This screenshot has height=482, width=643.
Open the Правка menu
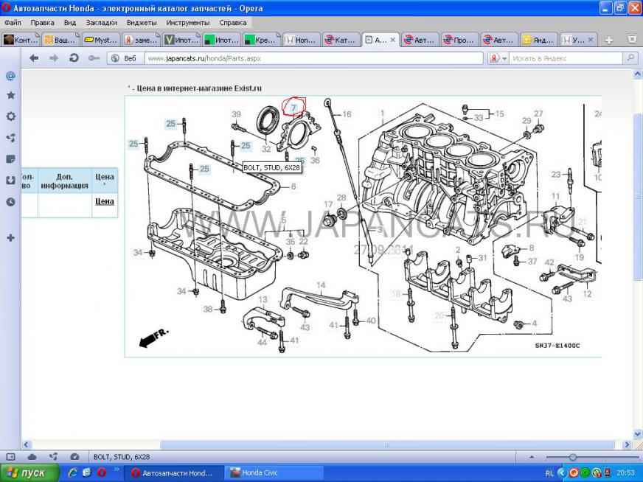click(x=42, y=23)
